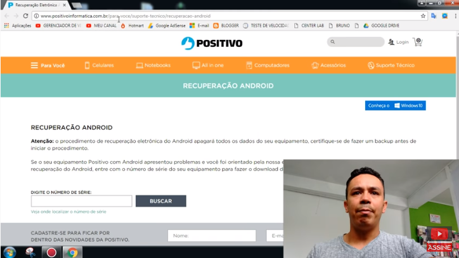Click the BUSCAR button
Viewport: 459px width, 258px height.
tap(160, 201)
